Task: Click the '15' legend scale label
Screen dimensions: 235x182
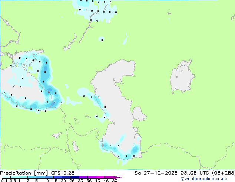Action: [55, 181]
